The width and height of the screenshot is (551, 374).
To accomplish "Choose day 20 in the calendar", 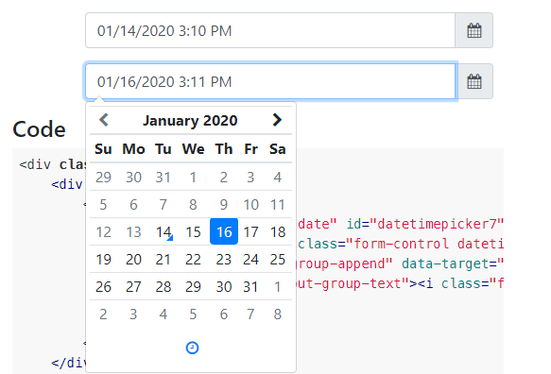I will pos(133,259).
